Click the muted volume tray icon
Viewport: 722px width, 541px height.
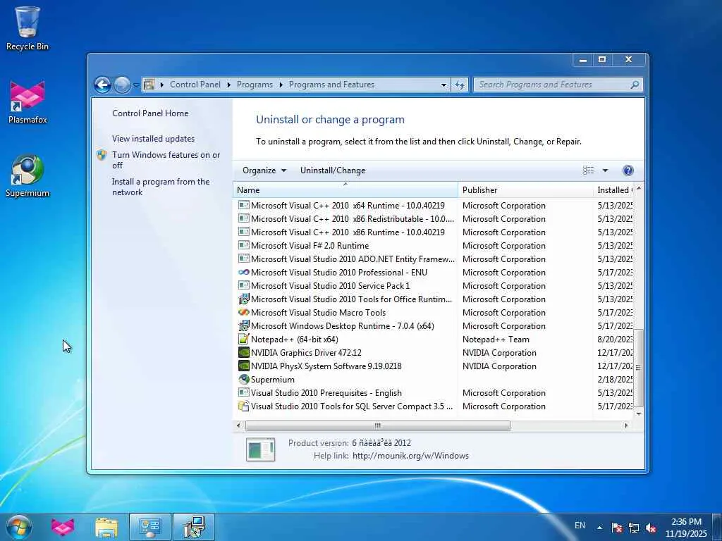tap(651, 528)
